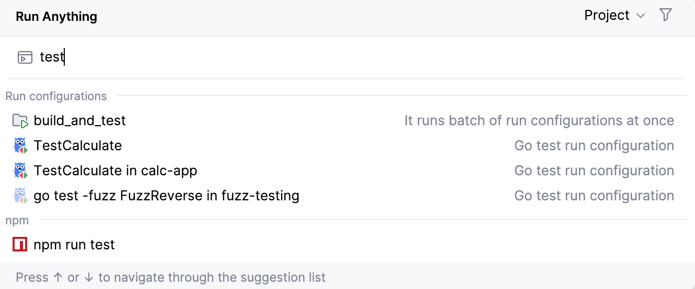695x289 pixels.
Task: Select go test -fuzz FuzzReverse entry
Action: point(166,196)
